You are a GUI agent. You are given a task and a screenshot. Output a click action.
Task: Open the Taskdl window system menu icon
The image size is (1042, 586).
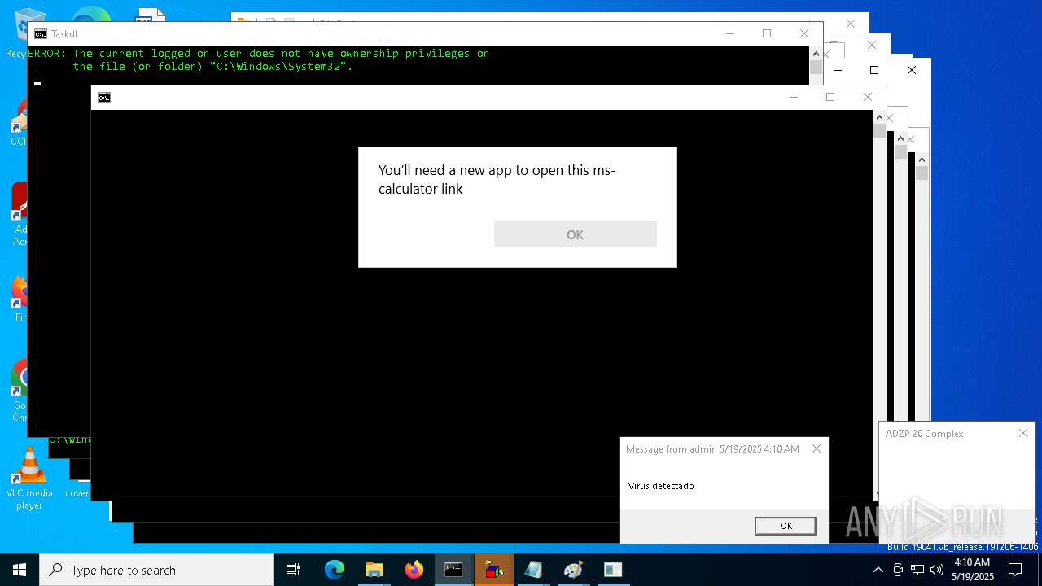coord(41,34)
